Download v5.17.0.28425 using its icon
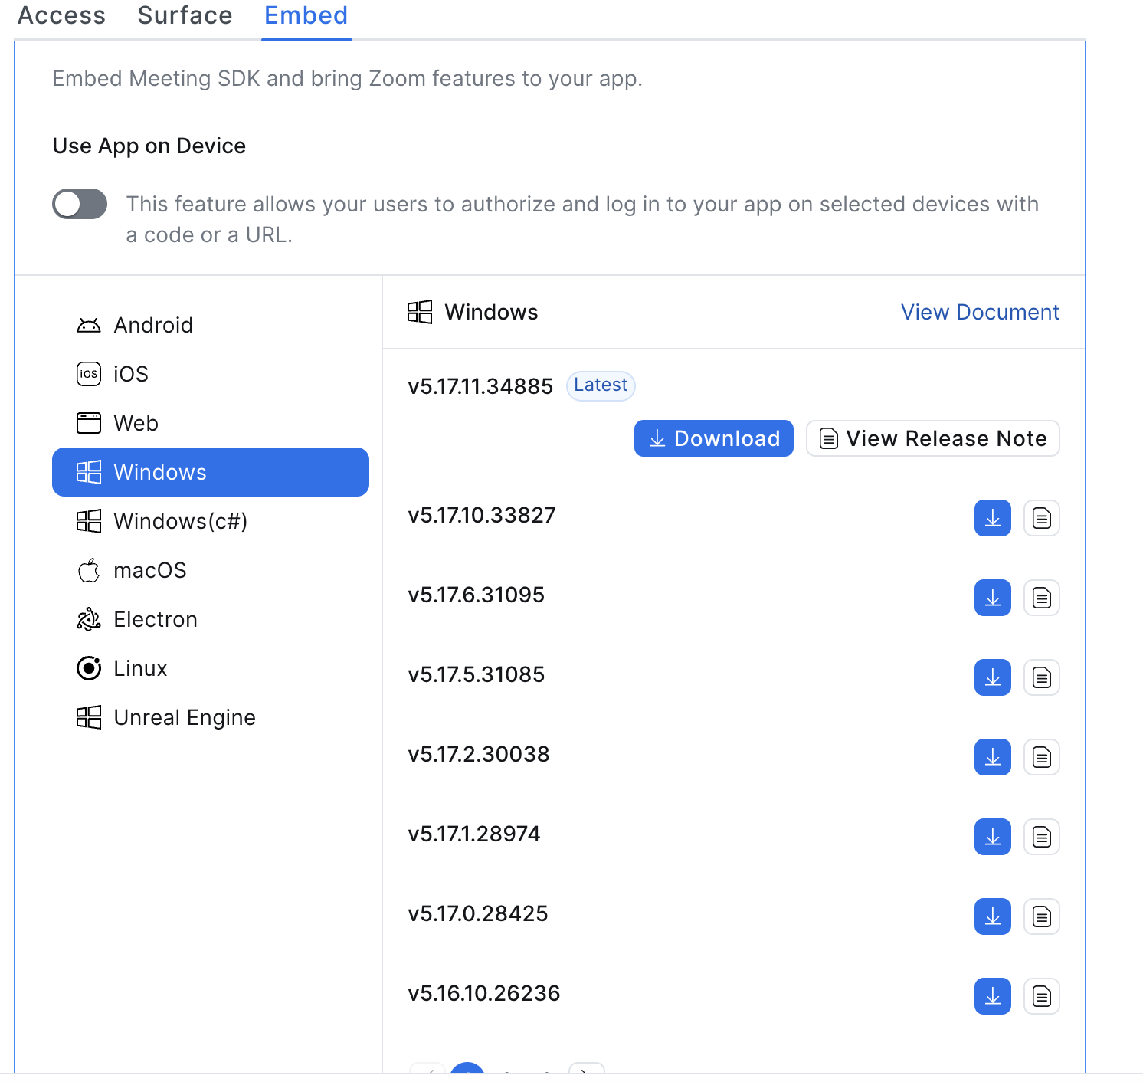The width and height of the screenshot is (1143, 1082). pyautogui.click(x=992, y=916)
